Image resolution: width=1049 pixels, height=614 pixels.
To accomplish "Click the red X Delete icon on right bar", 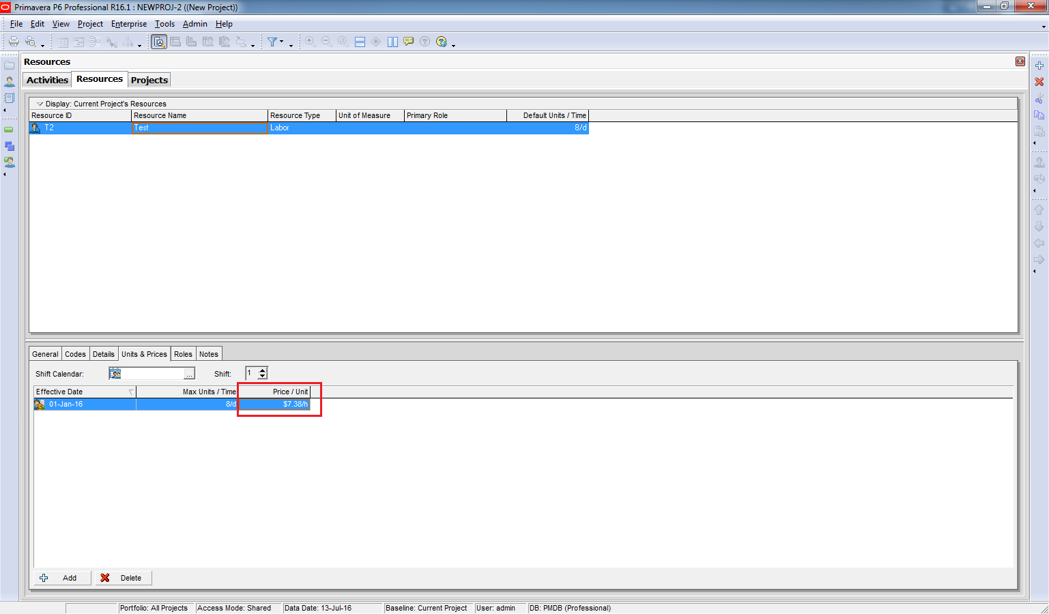I will 1039,82.
